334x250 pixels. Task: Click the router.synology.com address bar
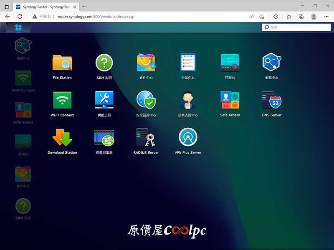click(x=96, y=17)
